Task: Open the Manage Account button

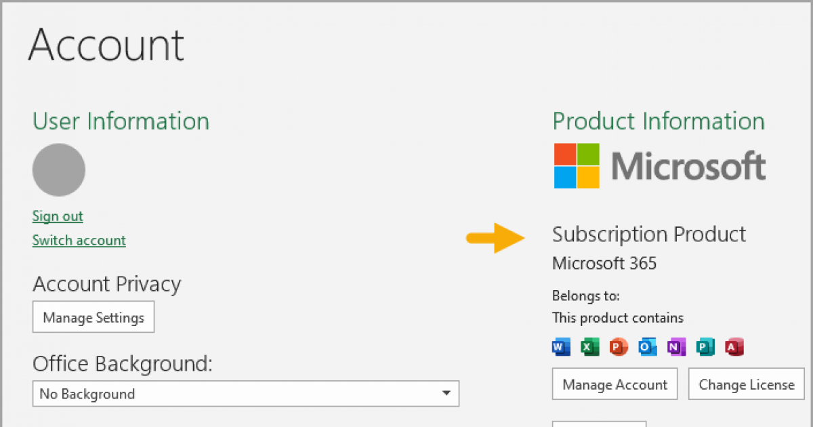Action: pyautogui.click(x=614, y=385)
